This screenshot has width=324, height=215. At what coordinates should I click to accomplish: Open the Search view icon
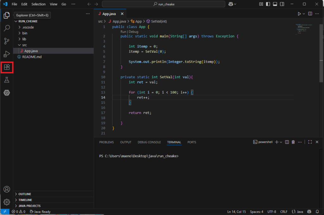click(x=7, y=28)
